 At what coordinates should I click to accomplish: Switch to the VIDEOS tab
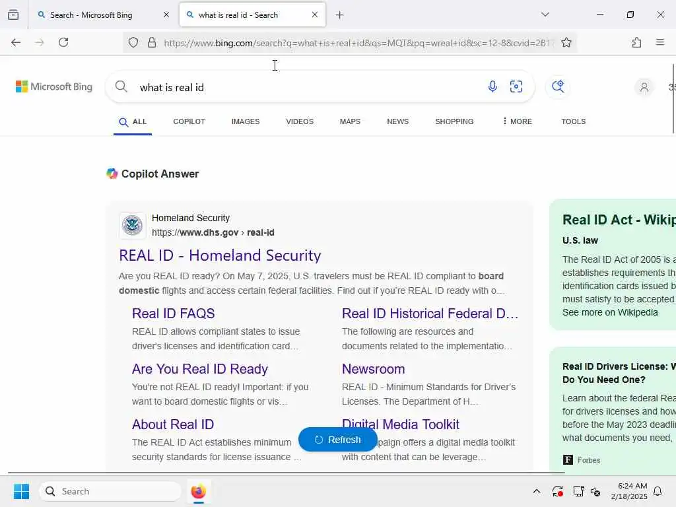300,121
